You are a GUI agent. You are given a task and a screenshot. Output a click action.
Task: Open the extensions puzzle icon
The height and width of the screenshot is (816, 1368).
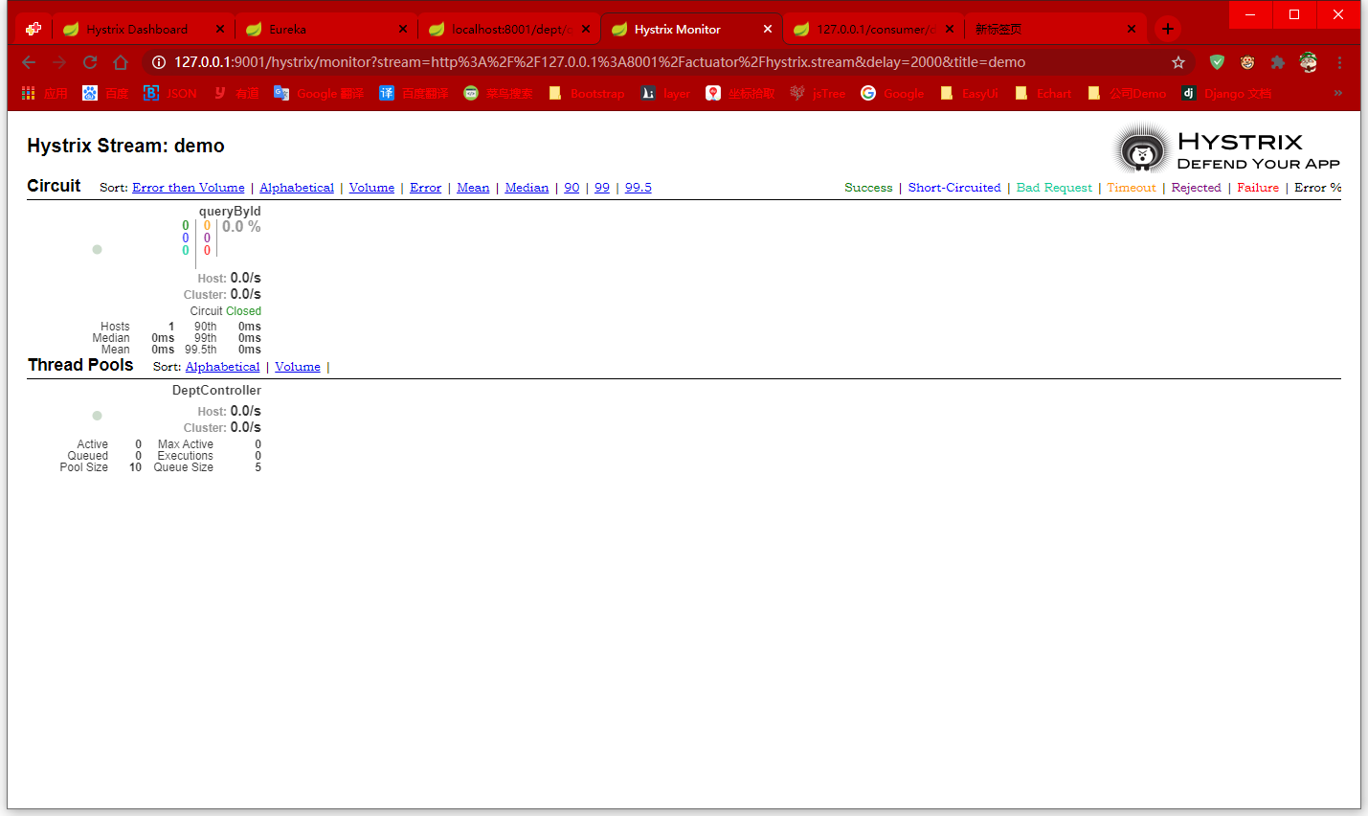(x=1277, y=62)
